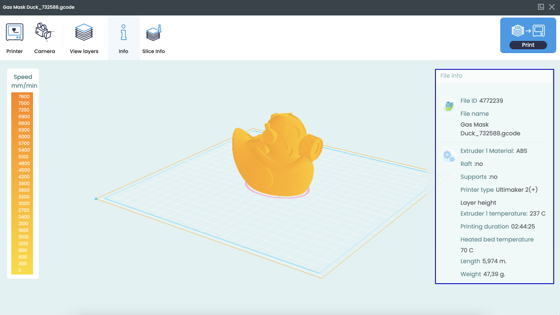Select the Info tab icon
This screenshot has height=315, width=560.
(x=123, y=32)
